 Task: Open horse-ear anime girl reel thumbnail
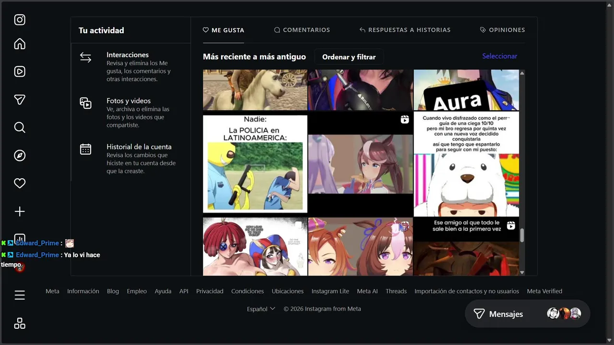click(361, 164)
